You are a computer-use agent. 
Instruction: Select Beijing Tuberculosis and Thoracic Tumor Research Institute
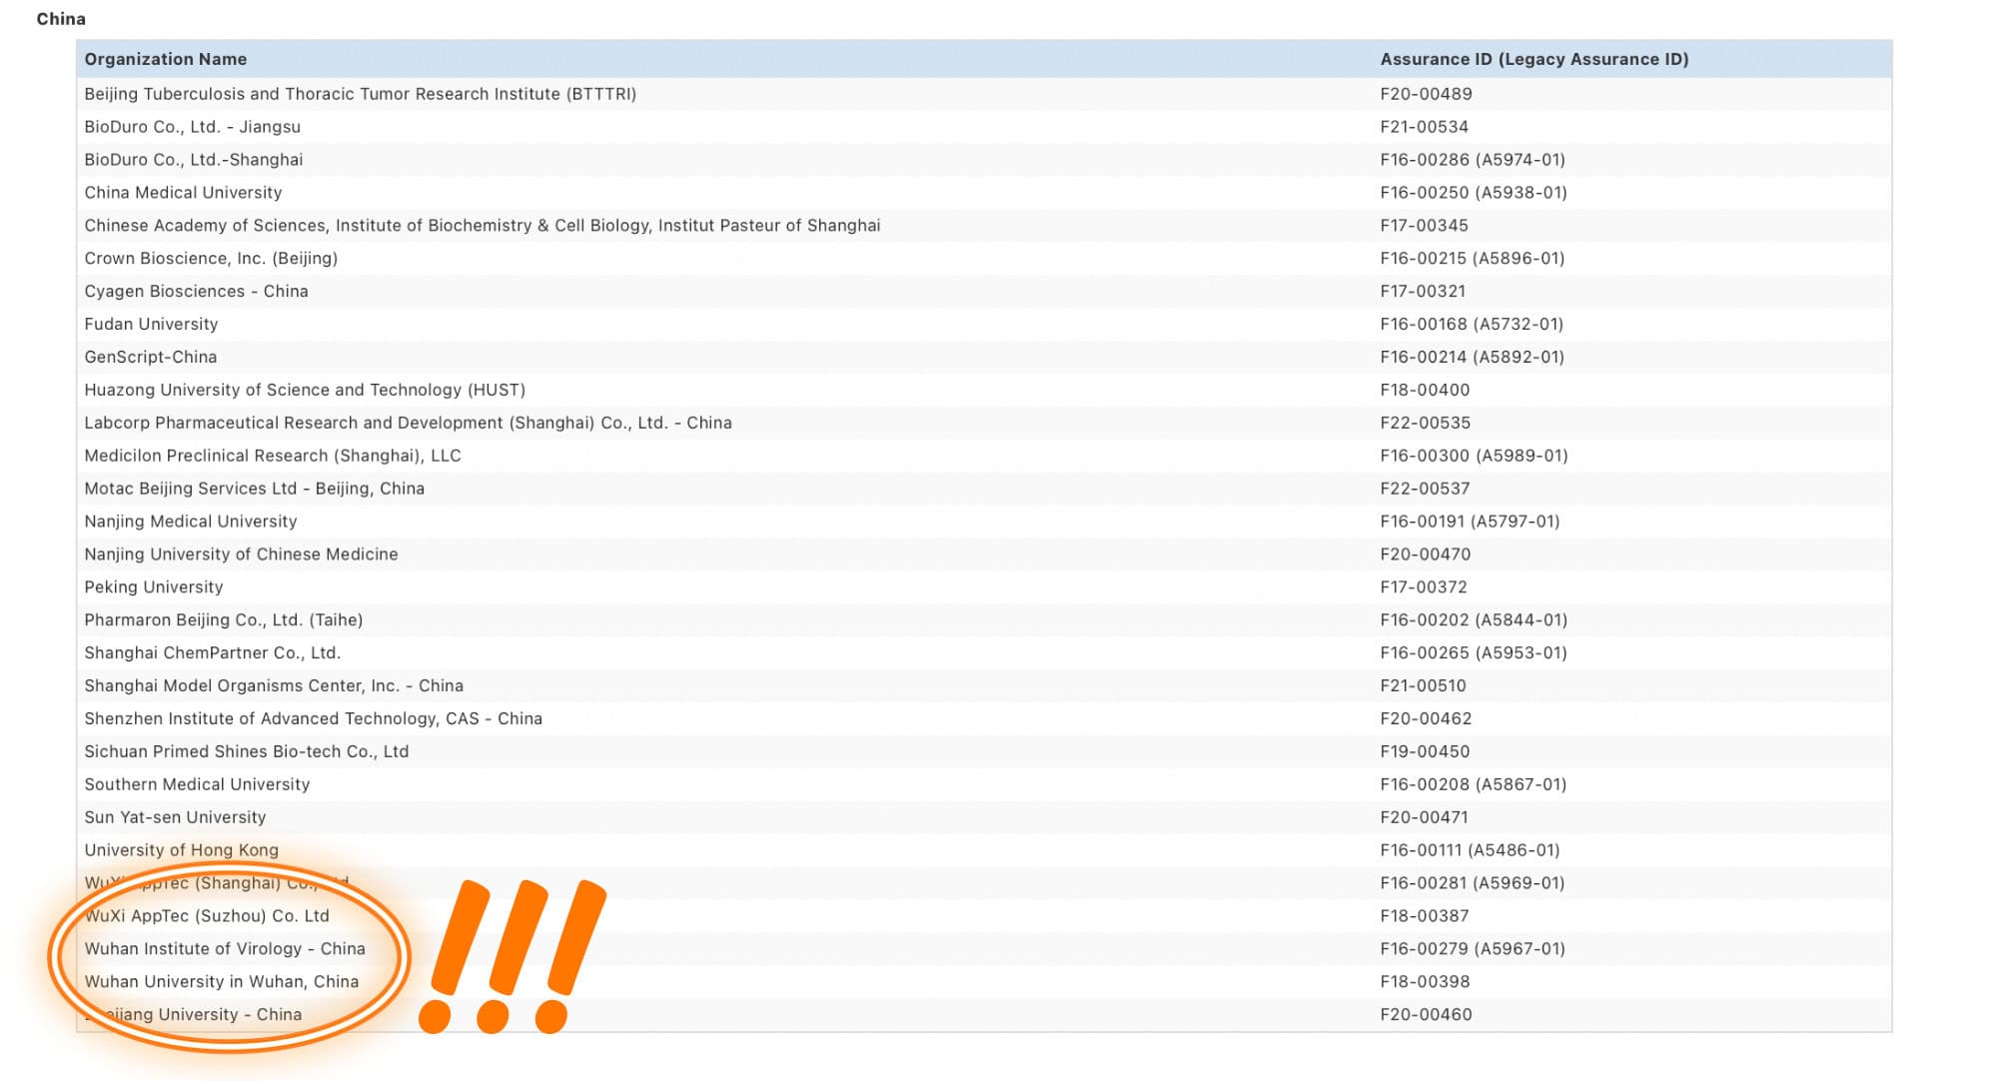tap(361, 94)
